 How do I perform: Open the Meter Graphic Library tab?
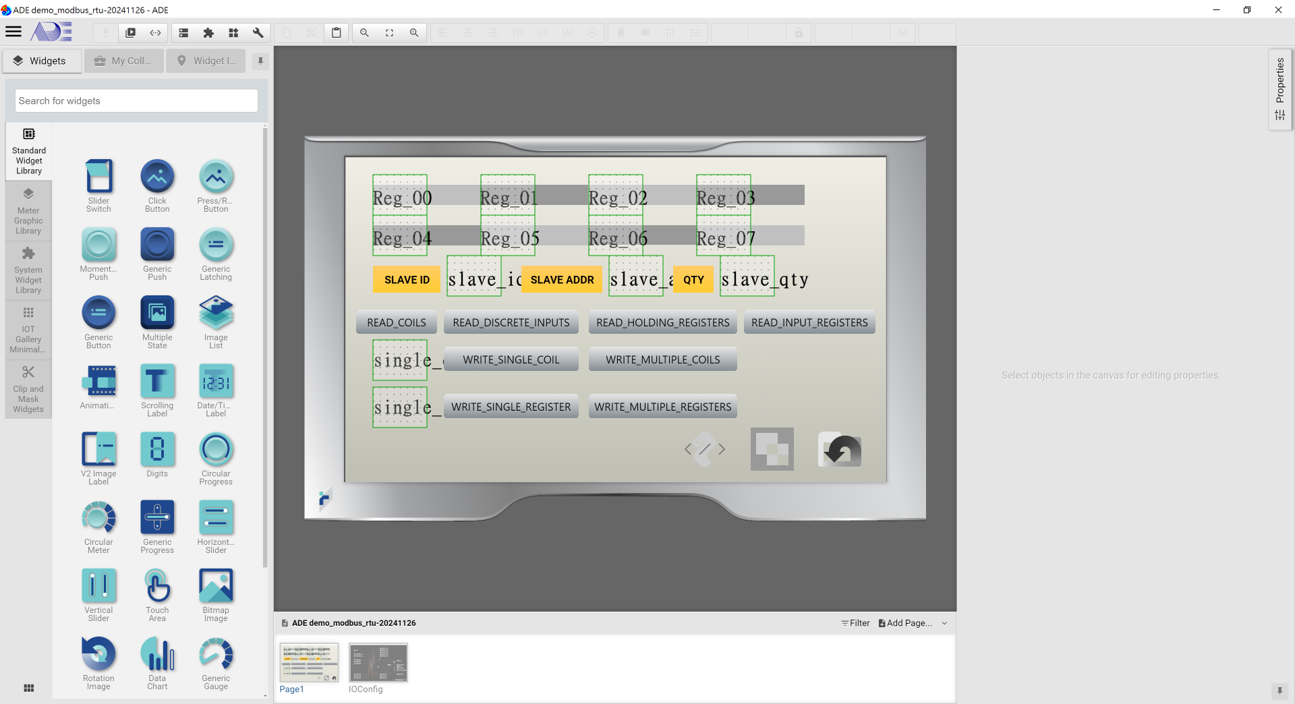28,211
